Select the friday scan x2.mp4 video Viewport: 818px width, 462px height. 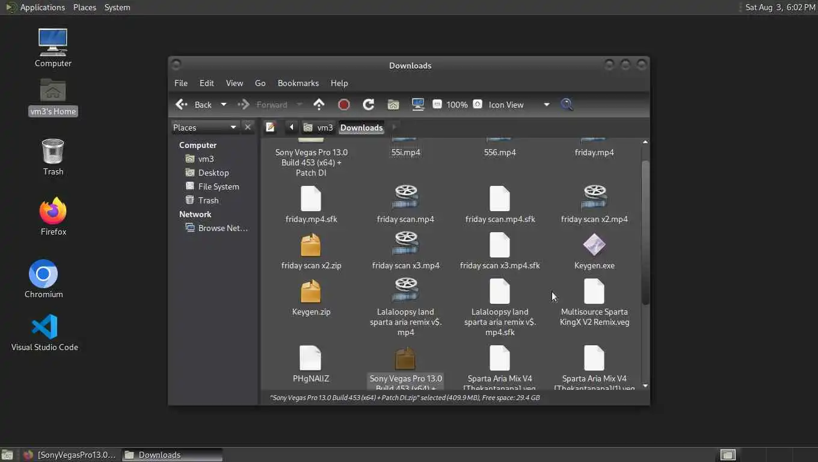point(594,199)
